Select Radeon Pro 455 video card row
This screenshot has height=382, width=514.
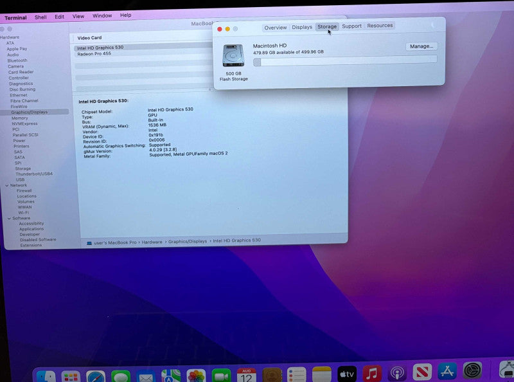143,54
